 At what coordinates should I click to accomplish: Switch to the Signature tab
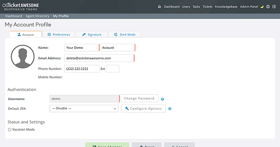pos(91,34)
